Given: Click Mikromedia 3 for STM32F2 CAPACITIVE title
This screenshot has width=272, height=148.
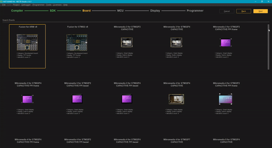Looking at the screenshot, I should [x=127, y=28].
